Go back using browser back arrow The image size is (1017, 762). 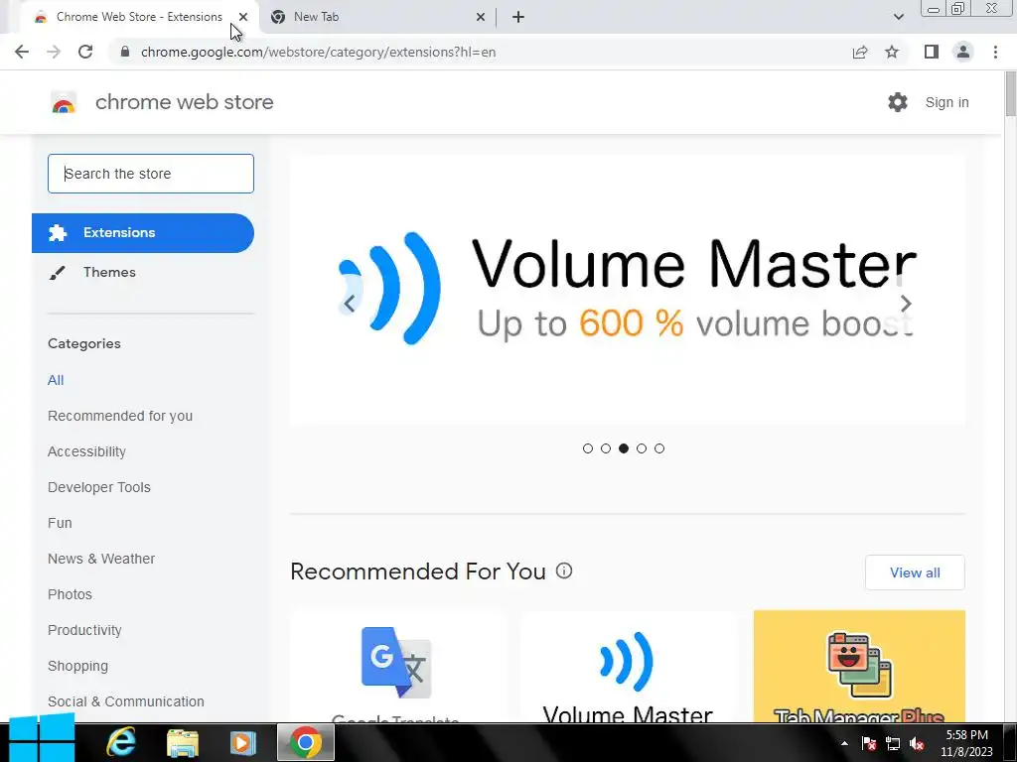pyautogui.click(x=22, y=52)
